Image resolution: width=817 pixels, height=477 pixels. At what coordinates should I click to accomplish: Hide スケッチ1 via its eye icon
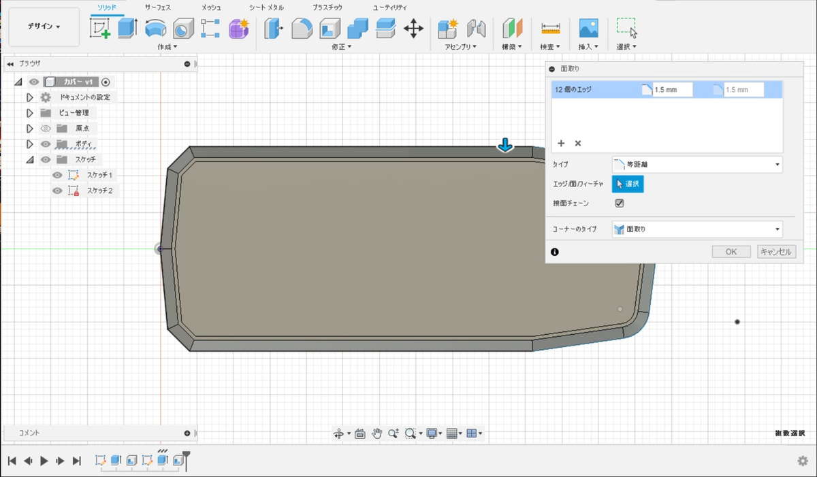[58, 175]
